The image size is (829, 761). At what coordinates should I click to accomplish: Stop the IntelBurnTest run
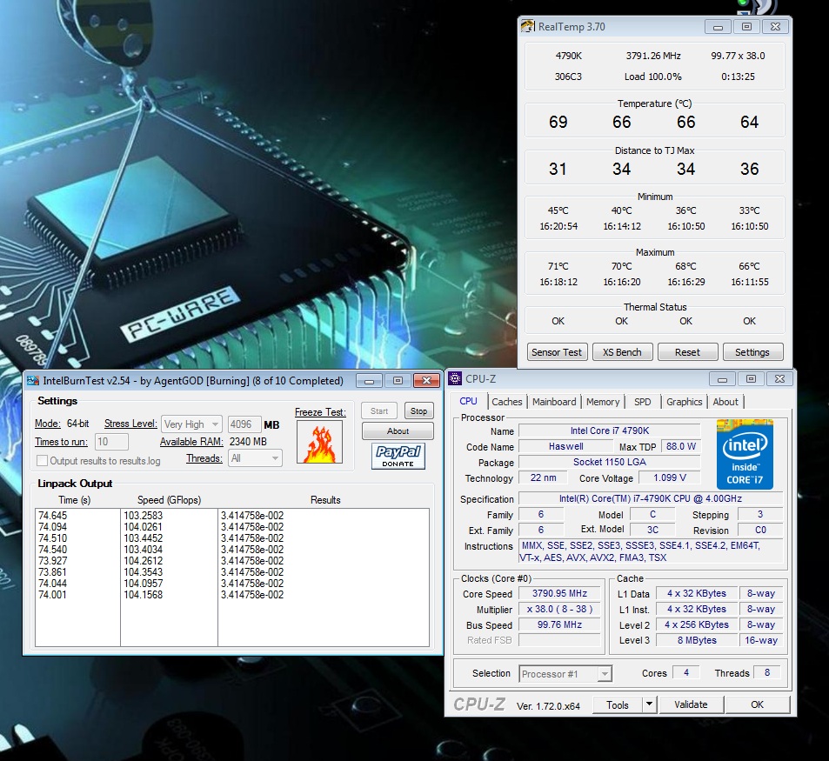point(418,411)
